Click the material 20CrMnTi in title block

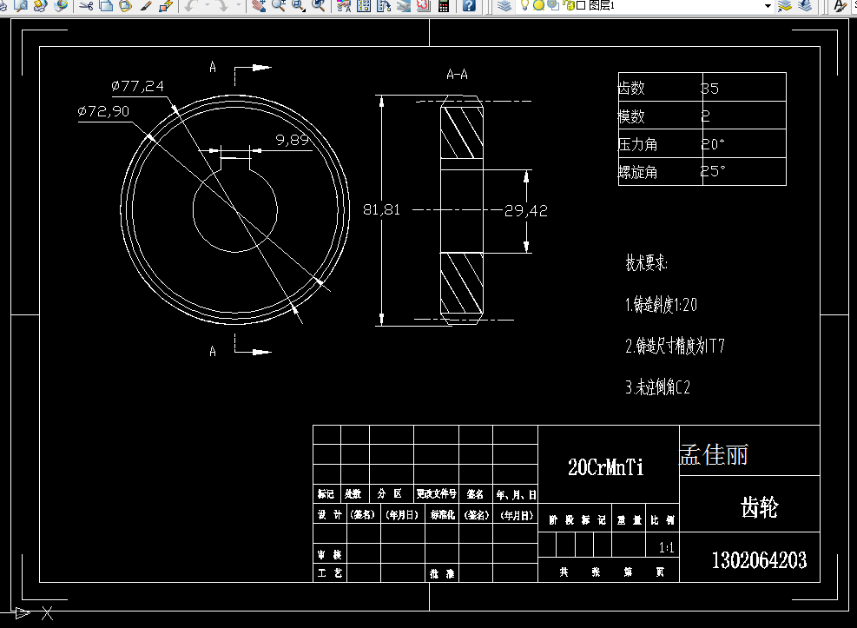pyautogui.click(x=605, y=467)
